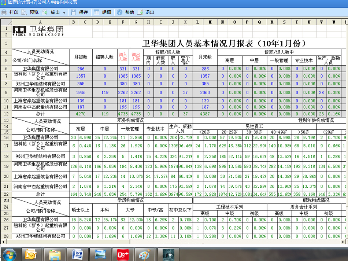This screenshot has height=261, width=348.
Task: Switch to Microsoft Word on taskbar
Action: point(77,254)
